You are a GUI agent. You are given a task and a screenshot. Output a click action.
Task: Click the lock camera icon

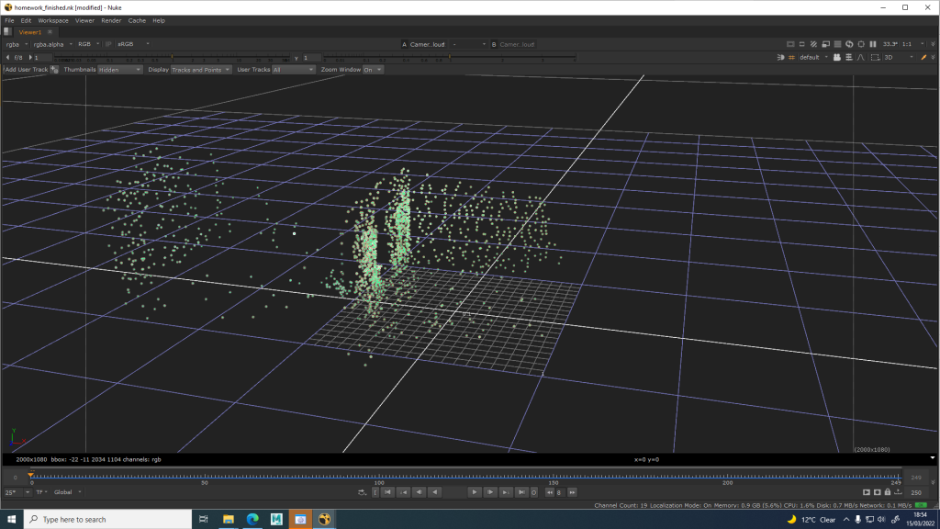point(837,58)
